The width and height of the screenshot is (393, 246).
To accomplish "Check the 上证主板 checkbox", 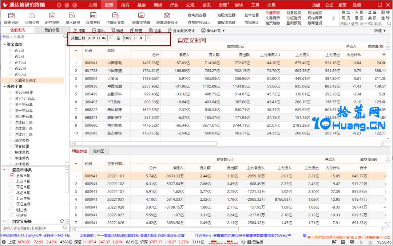I will tap(12, 198).
